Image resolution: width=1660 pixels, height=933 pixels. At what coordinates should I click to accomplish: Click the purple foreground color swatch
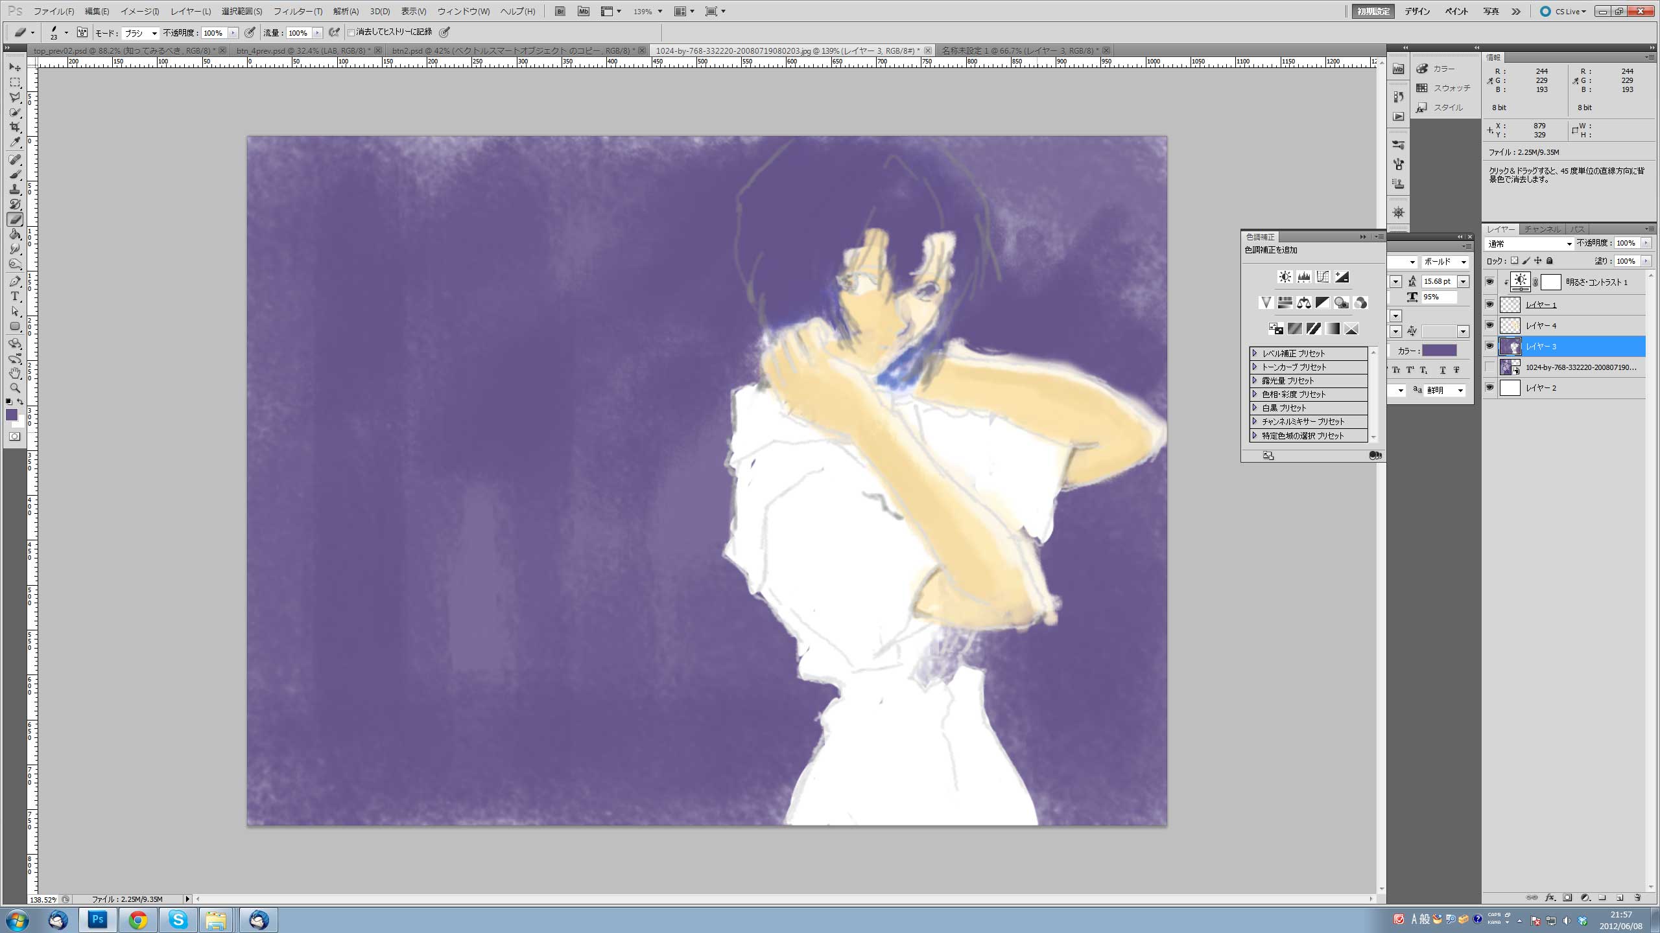(12, 415)
